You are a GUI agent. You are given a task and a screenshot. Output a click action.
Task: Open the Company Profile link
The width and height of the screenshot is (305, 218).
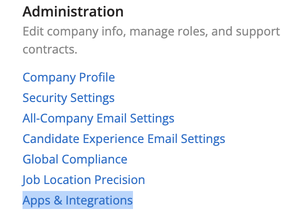(68, 77)
